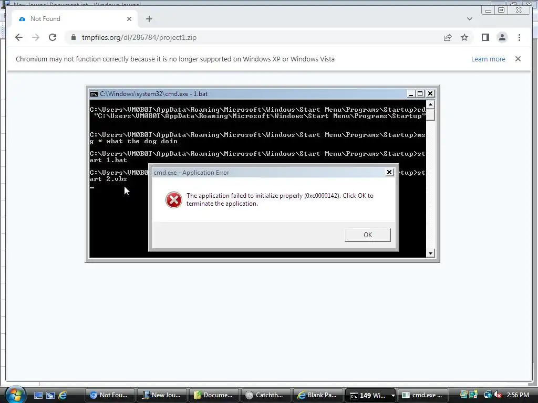
Task: Switch to Blank Pa... taskbar button
Action: 318,395
